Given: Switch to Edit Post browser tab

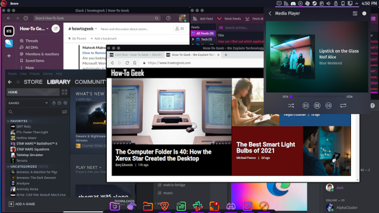Looking at the screenshot, I should point(136,55).
